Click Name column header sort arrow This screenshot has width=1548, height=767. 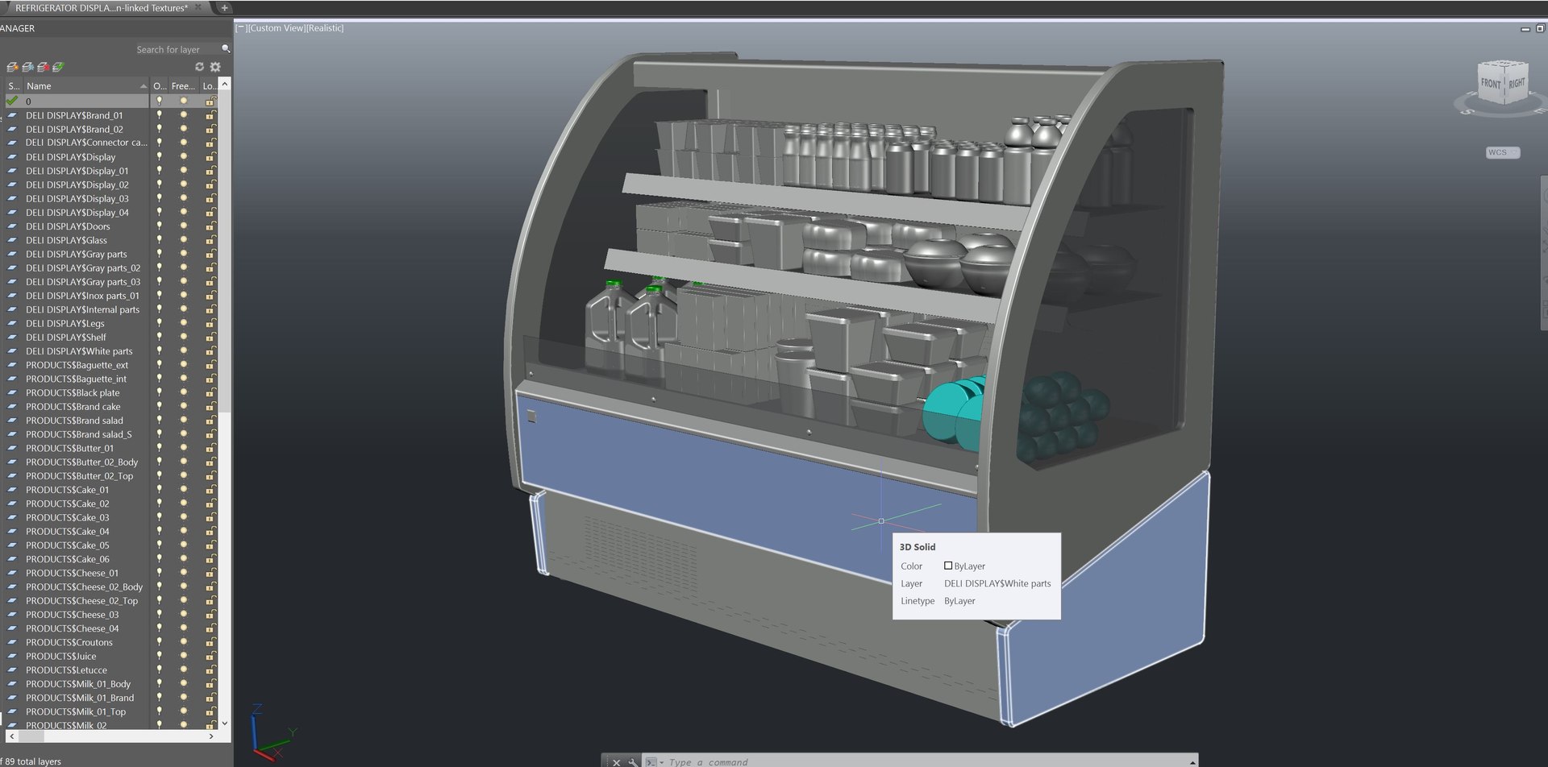(x=144, y=85)
